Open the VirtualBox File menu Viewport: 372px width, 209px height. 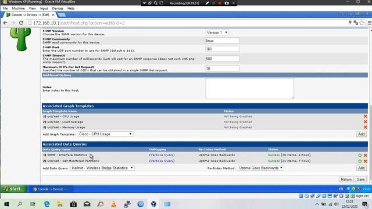coord(5,8)
